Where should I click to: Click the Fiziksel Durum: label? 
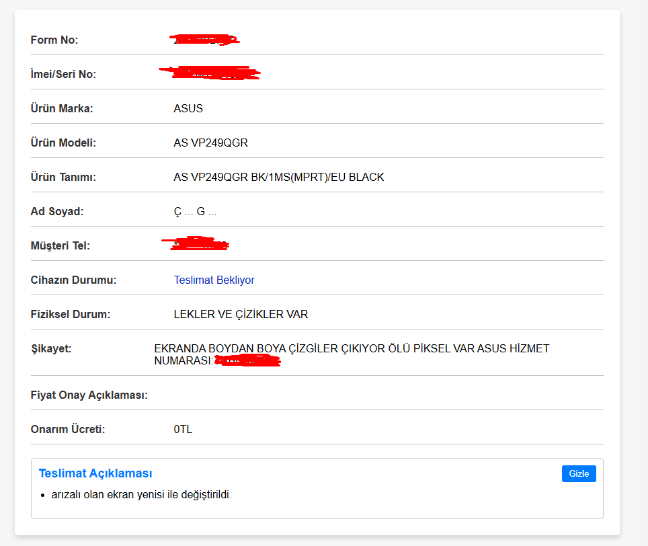pyautogui.click(x=71, y=314)
